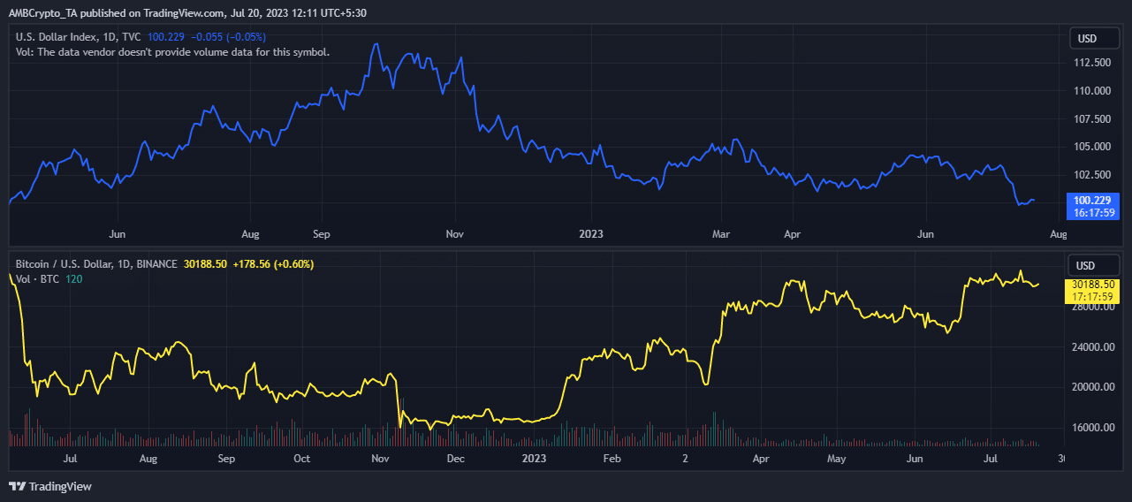This screenshot has width=1132, height=502.
Task: Click the Mar label on Dollar Index time axis
Action: (x=721, y=234)
